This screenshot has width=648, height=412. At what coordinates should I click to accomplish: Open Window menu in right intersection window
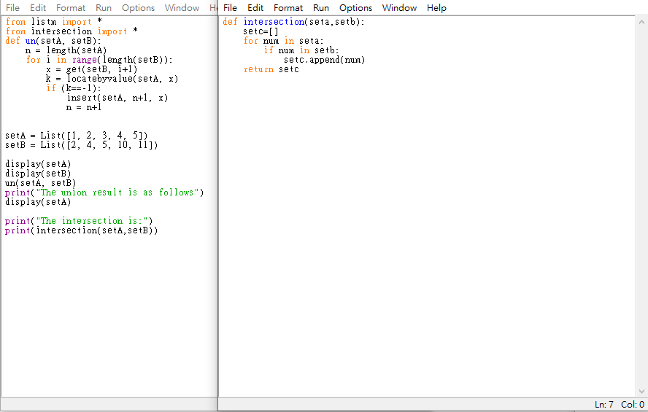coord(399,8)
